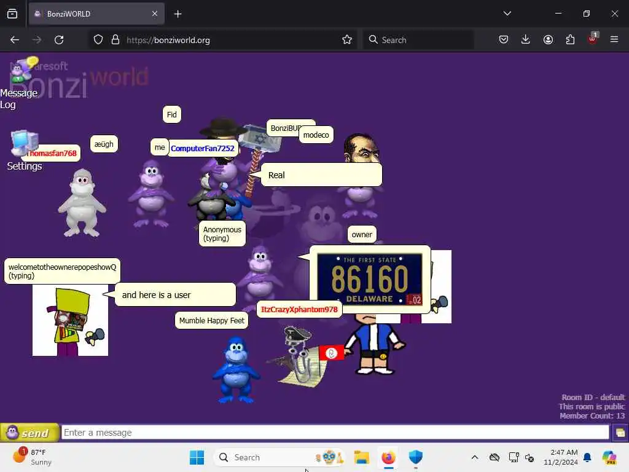Click the 'me' name tag
The width and height of the screenshot is (629, 472).
click(160, 147)
